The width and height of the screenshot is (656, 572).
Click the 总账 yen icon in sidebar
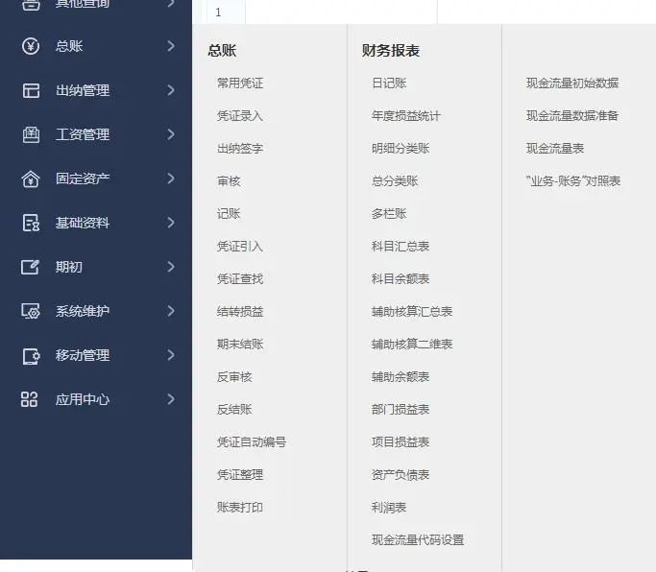31,46
